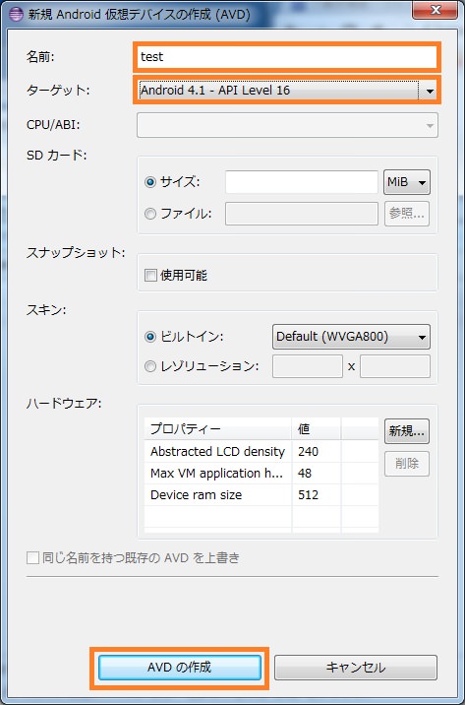Click the value 48 cell
Screen dimensions: 465x705
click(x=317, y=473)
